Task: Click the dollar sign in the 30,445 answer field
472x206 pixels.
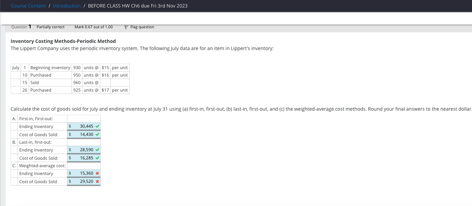Action: (70, 126)
